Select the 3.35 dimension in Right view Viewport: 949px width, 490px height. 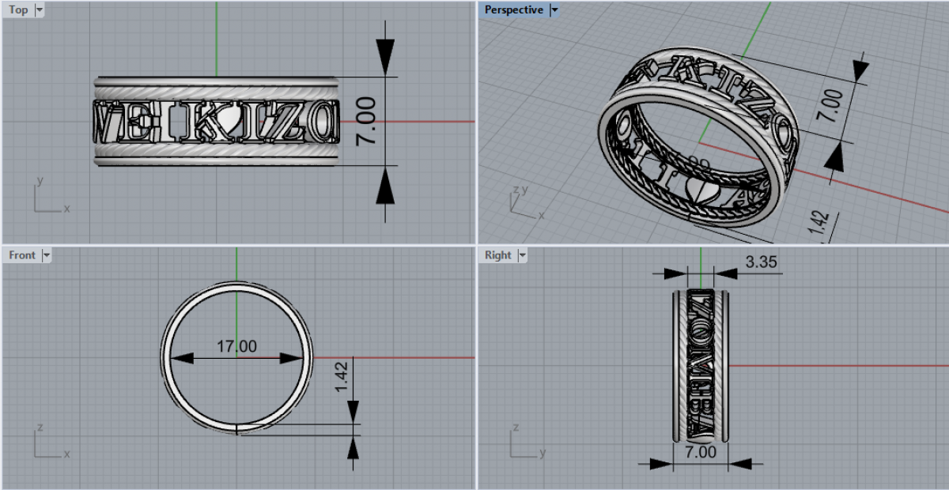pos(759,262)
